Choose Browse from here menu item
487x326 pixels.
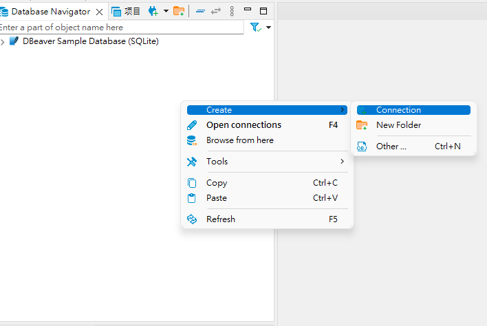[267, 140]
